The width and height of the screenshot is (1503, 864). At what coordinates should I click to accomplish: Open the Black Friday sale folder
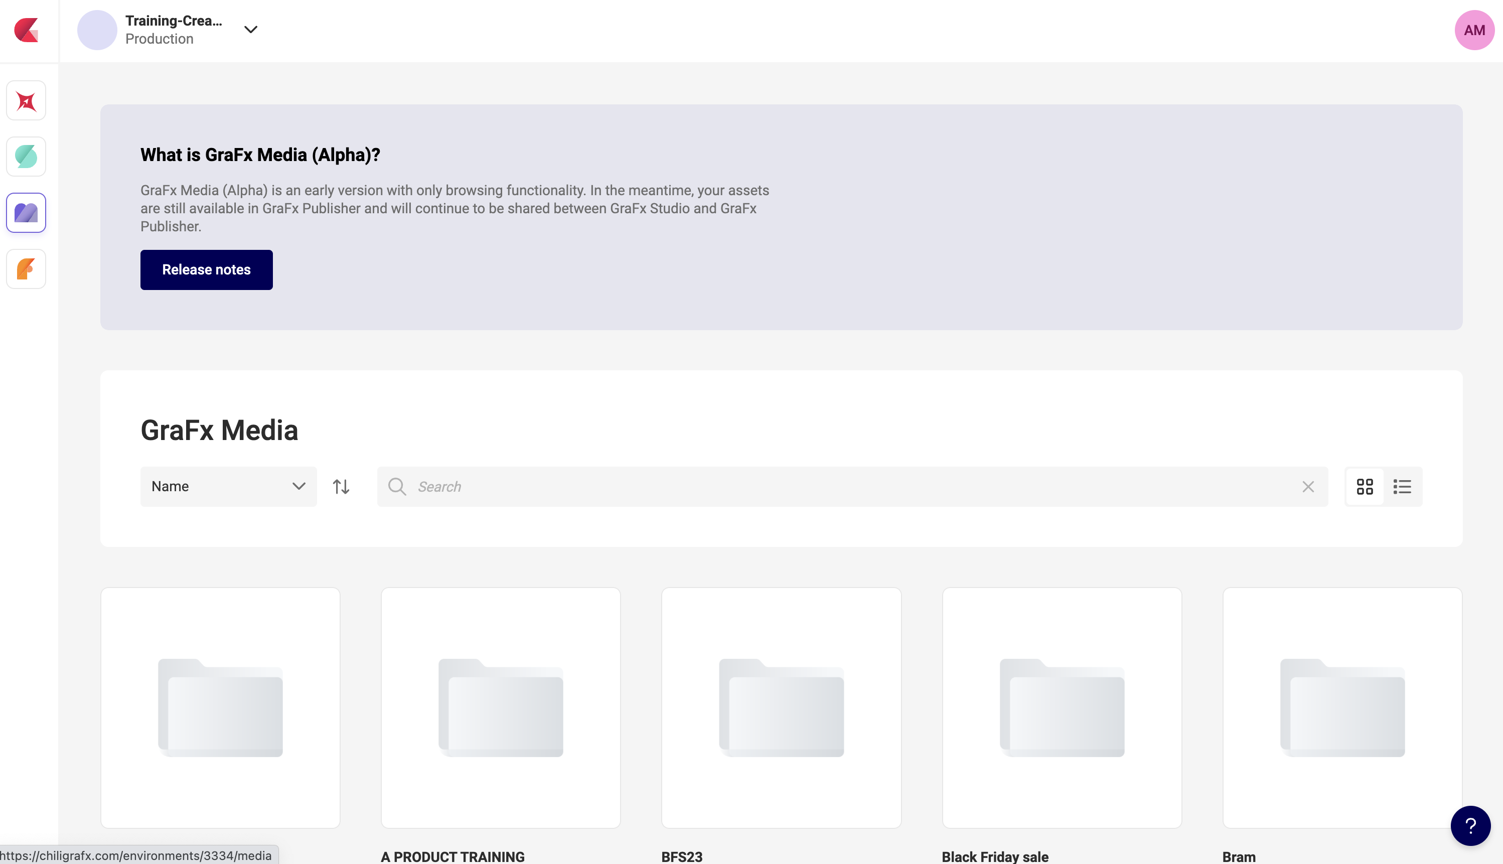(x=1062, y=707)
